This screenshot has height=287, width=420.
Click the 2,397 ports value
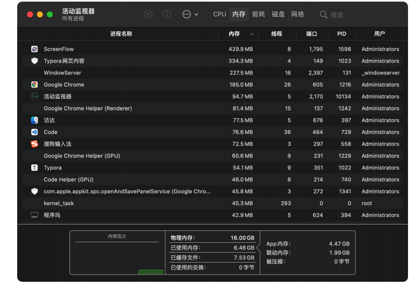pyautogui.click(x=316, y=73)
